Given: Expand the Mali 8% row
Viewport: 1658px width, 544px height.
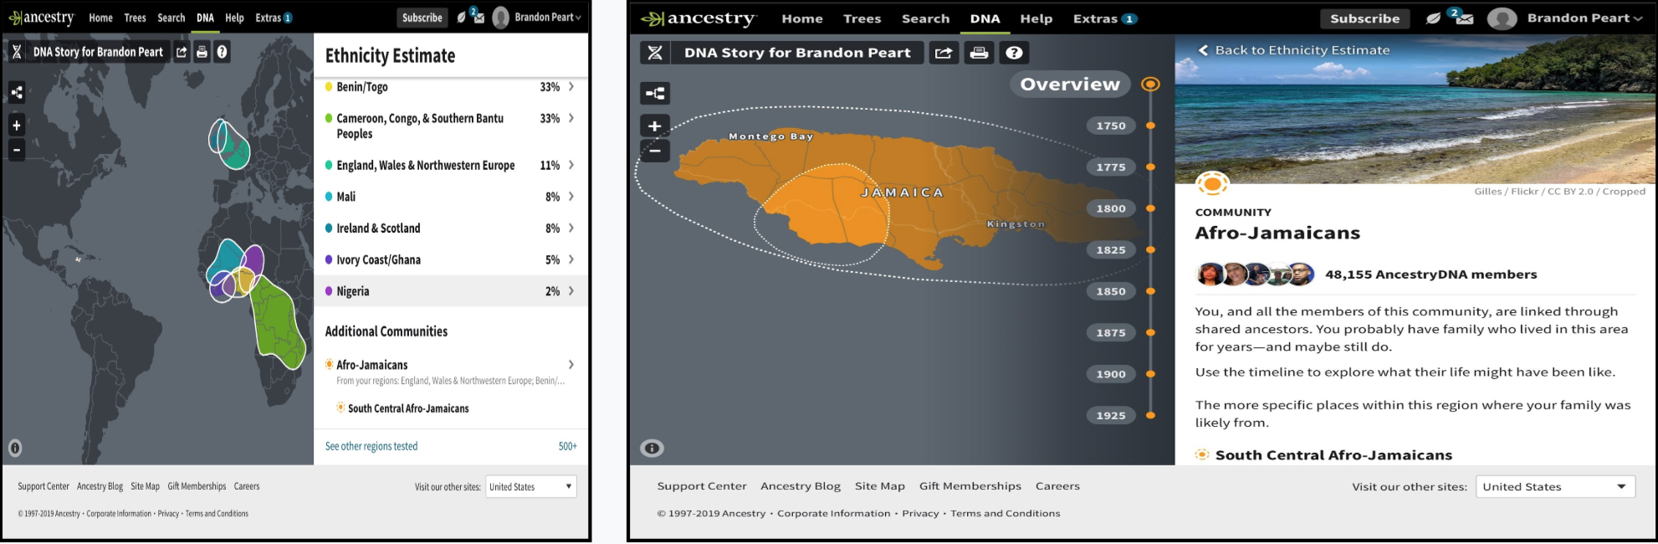Looking at the screenshot, I should tap(451, 197).
